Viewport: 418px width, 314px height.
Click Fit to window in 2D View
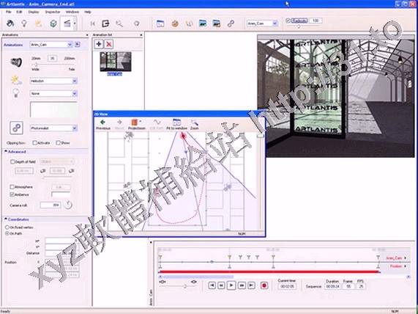click(x=176, y=125)
